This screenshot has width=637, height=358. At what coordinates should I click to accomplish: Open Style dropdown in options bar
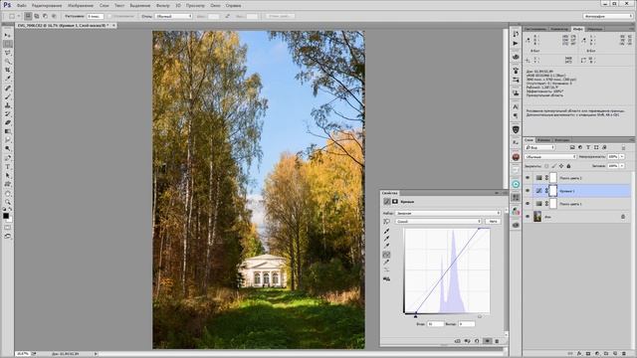point(173,16)
